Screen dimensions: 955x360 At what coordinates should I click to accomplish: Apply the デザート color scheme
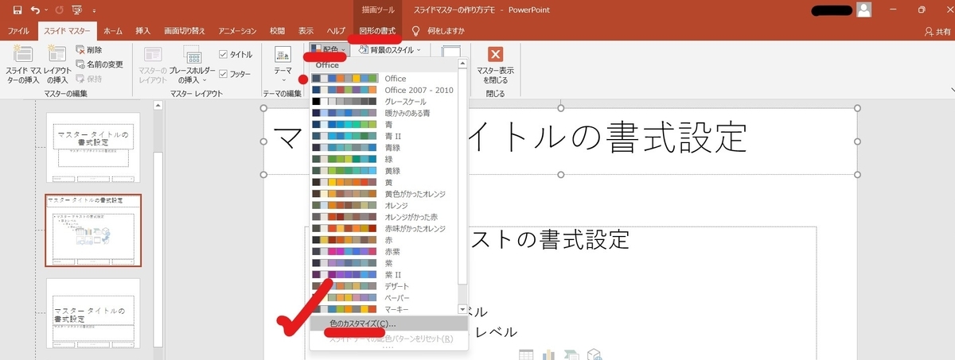[384, 285]
